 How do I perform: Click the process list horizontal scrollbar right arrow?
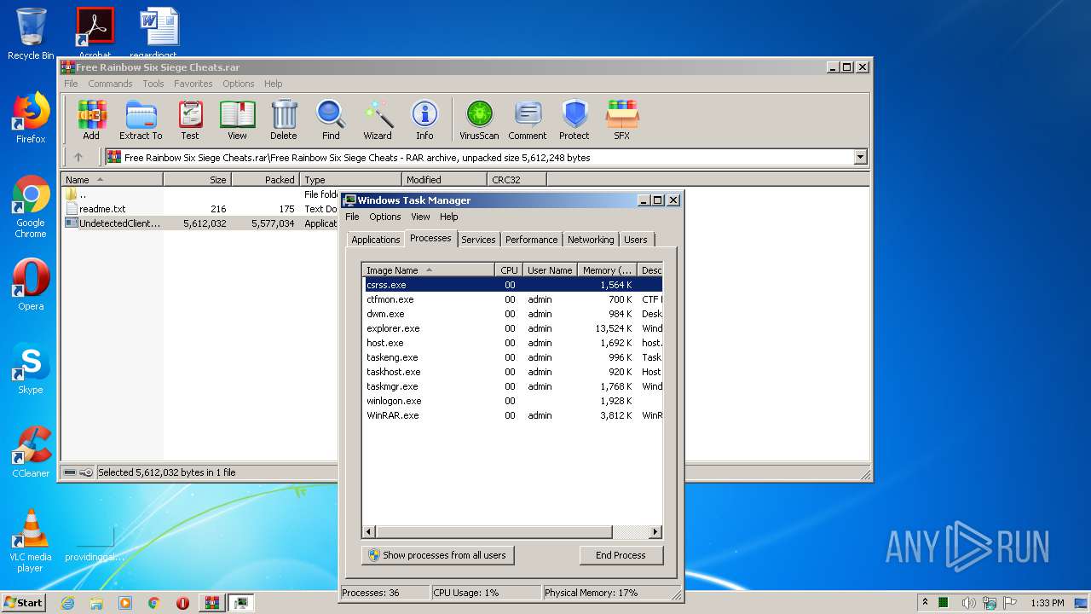(x=655, y=532)
